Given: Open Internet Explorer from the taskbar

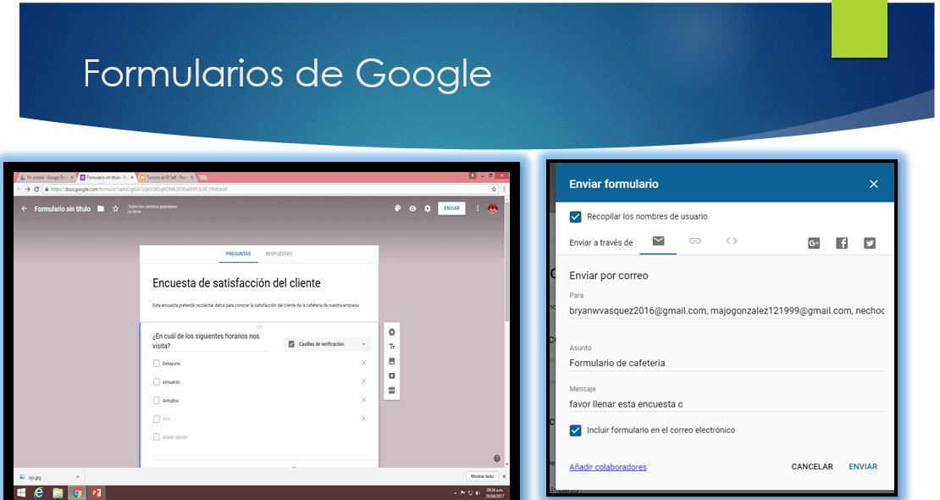Looking at the screenshot, I should point(39,493).
